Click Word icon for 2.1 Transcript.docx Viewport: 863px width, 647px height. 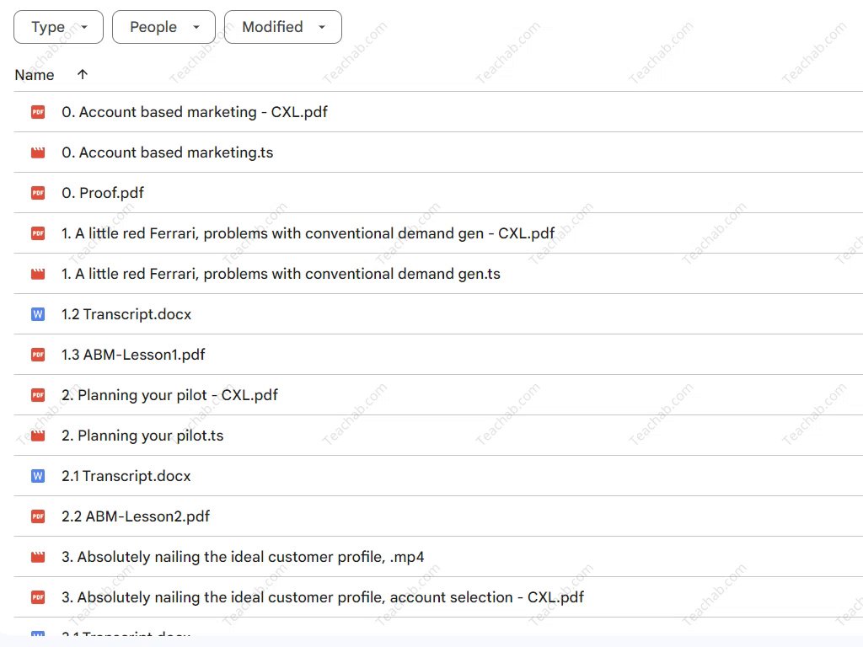38,476
